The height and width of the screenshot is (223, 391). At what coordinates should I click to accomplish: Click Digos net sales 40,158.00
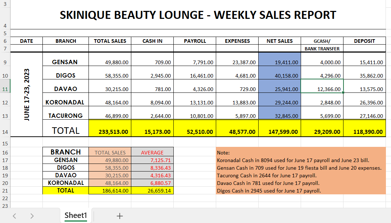tap(280, 73)
